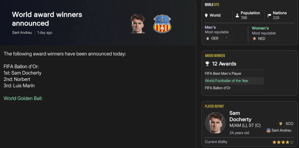Click the trophy icon beside 12 Awards

[207, 64]
